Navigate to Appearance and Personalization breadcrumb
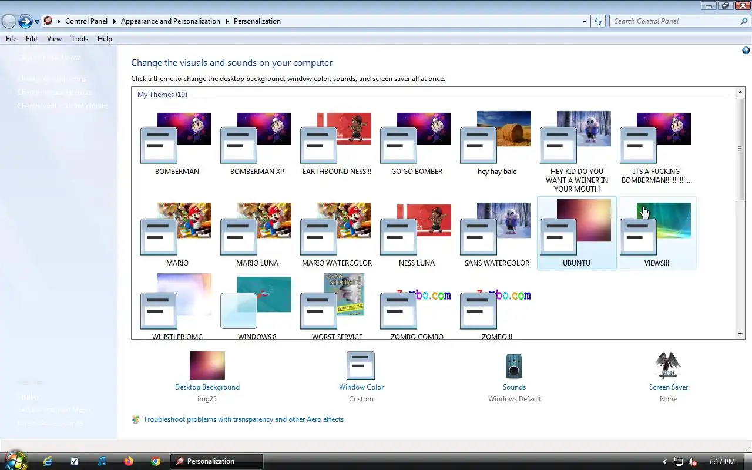This screenshot has width=752, height=470. 170,21
